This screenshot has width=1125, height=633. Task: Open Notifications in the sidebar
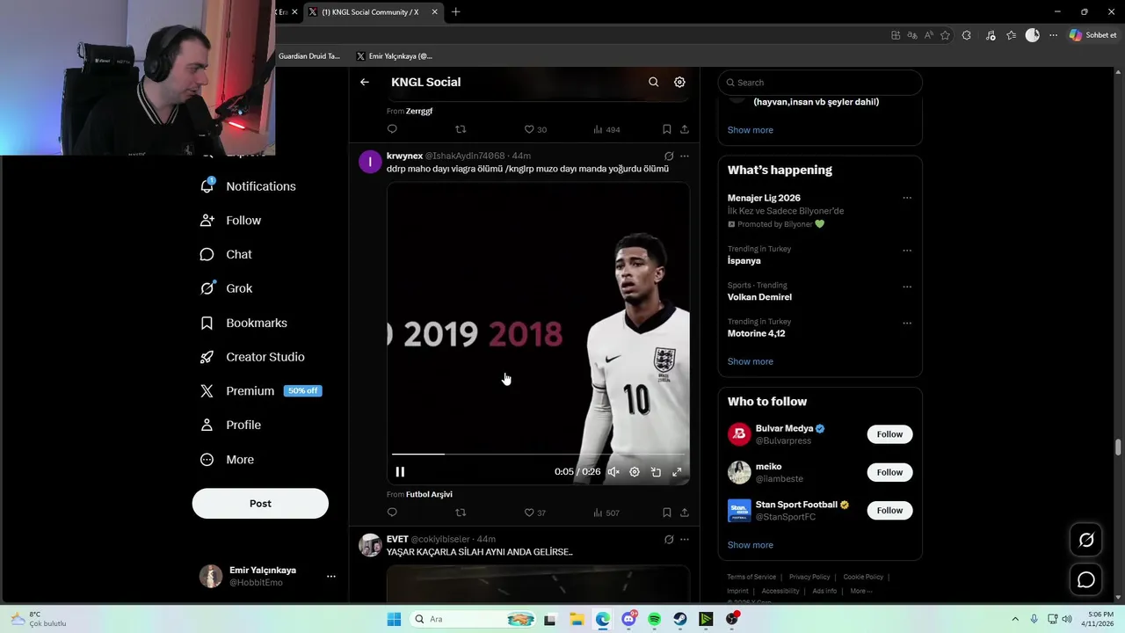(x=248, y=186)
